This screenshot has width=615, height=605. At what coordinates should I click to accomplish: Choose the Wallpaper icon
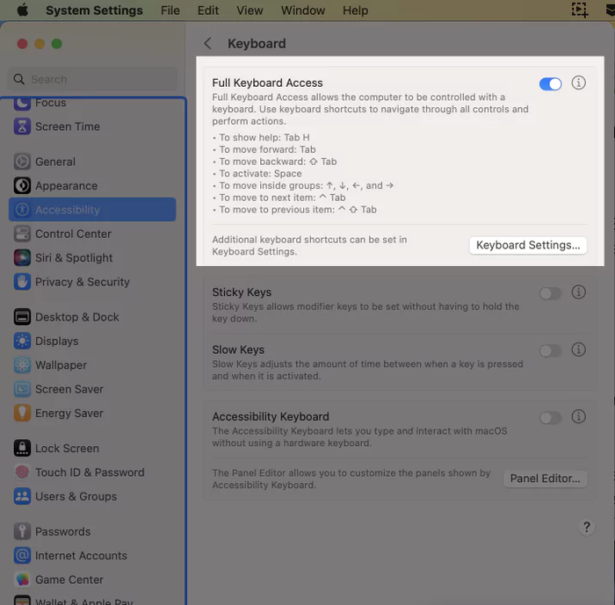[x=22, y=365]
